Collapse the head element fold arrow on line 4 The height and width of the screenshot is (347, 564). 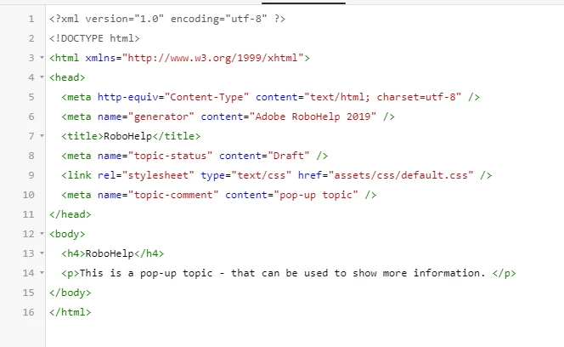42,77
